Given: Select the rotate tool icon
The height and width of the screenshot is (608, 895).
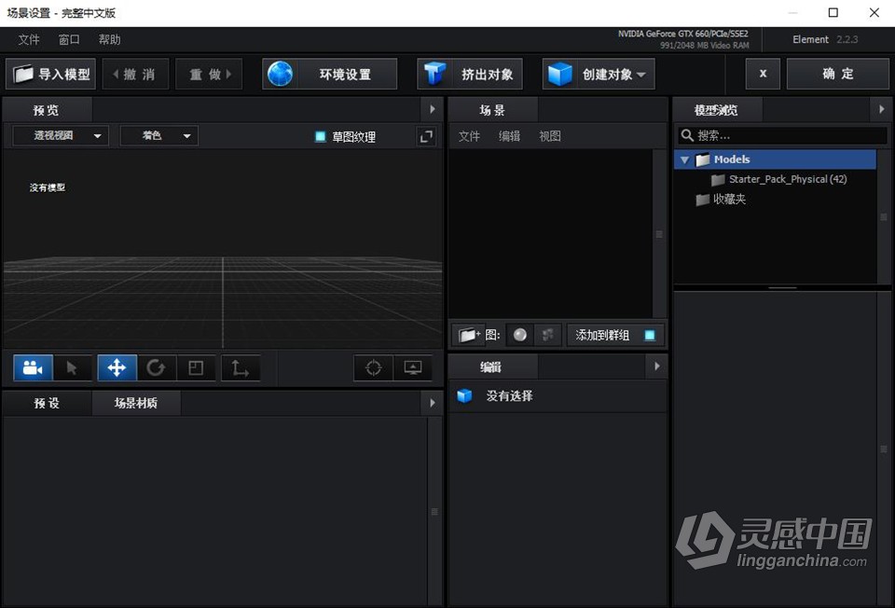Looking at the screenshot, I should click(x=156, y=367).
